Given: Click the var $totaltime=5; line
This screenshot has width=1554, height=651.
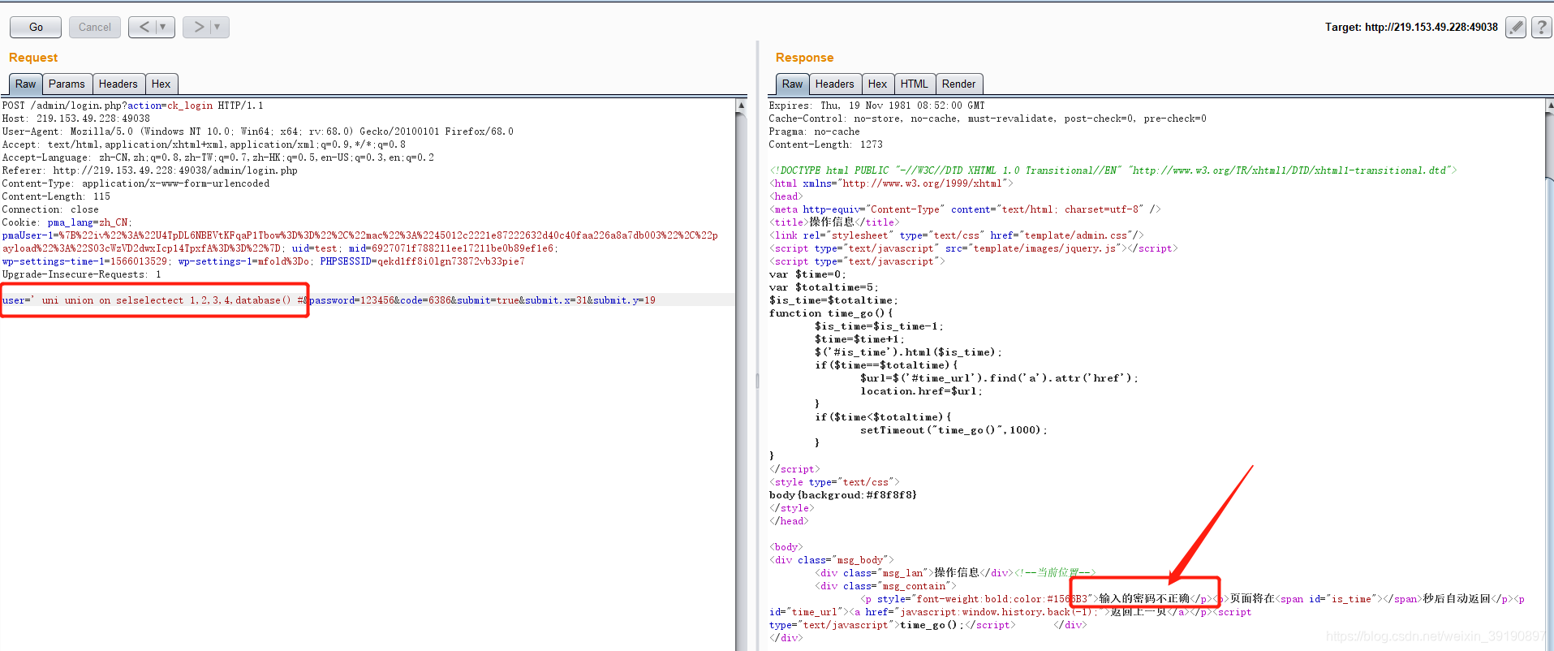Looking at the screenshot, I should tap(824, 287).
